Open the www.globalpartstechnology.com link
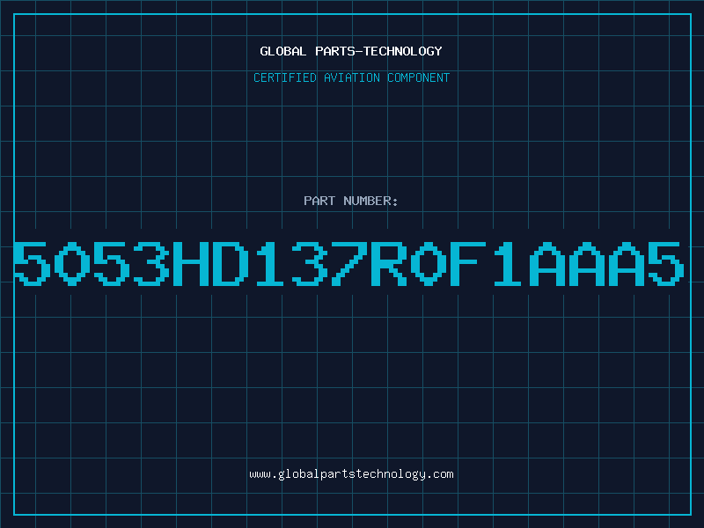This screenshot has height=528, width=704. point(351,474)
